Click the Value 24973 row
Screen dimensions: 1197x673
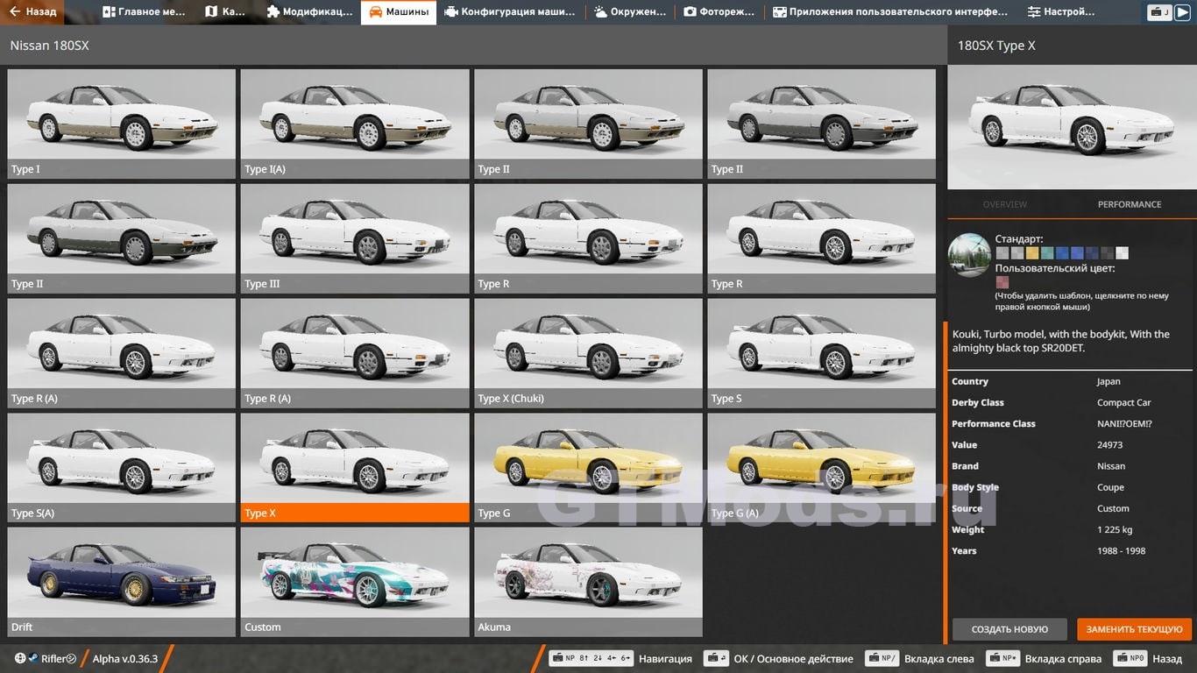1071,445
